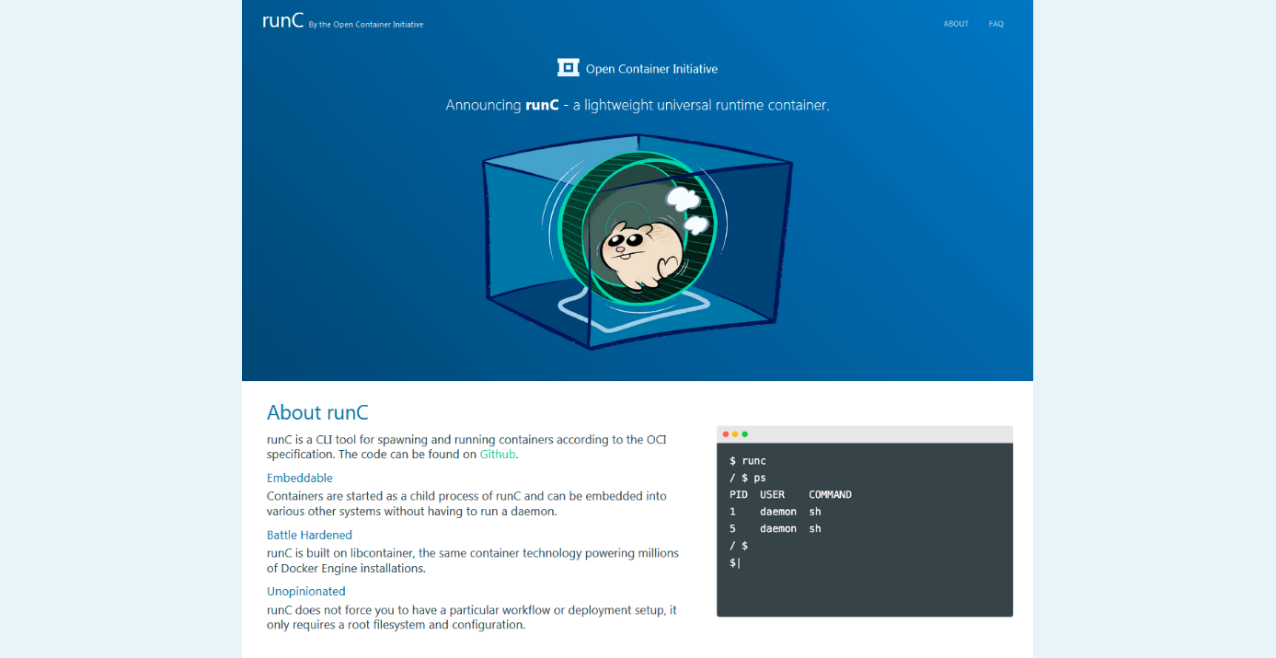The height and width of the screenshot is (658, 1276).
Task: Click the 'Embeddable' subheading
Action: pyautogui.click(x=300, y=478)
